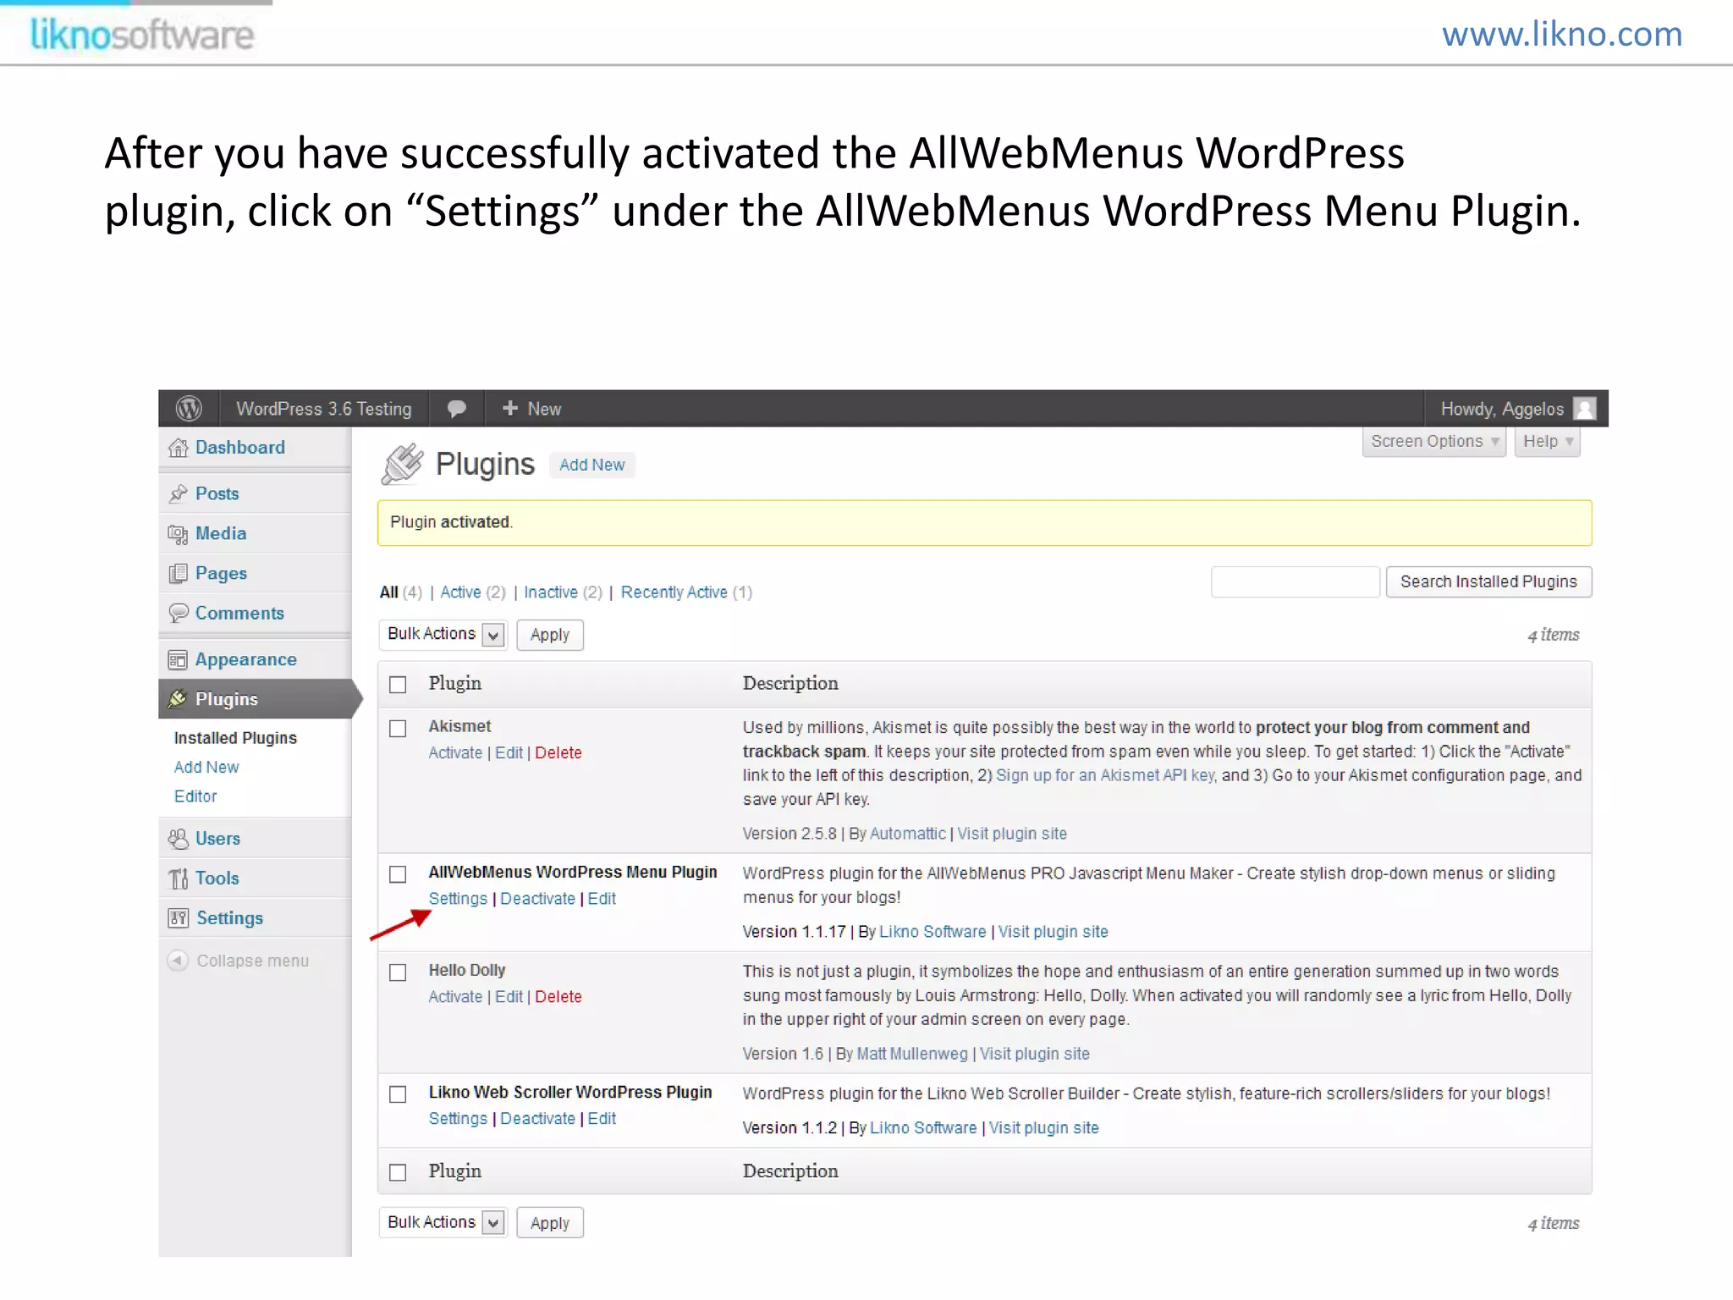Edit the AllWebMenus WordPress Menu Plugin
This screenshot has height=1300, width=1733.
point(602,899)
